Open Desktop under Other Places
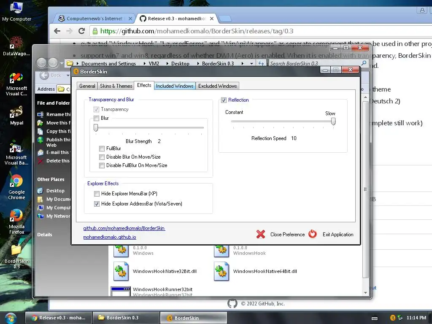Image resolution: width=432 pixels, height=324 pixels. pos(55,191)
